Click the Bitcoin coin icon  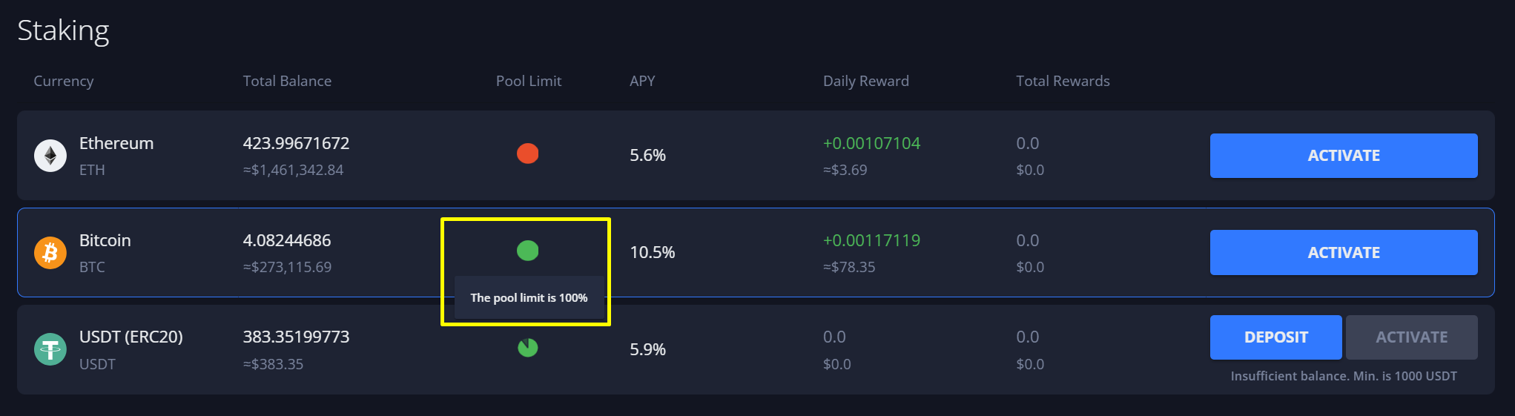point(50,253)
